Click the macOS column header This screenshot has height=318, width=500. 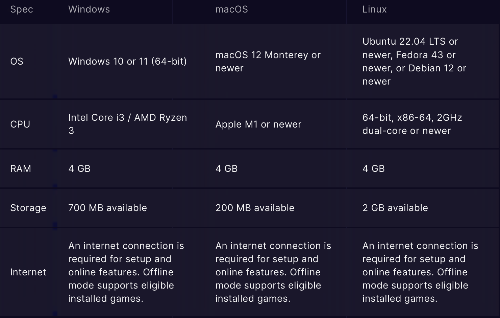point(231,9)
